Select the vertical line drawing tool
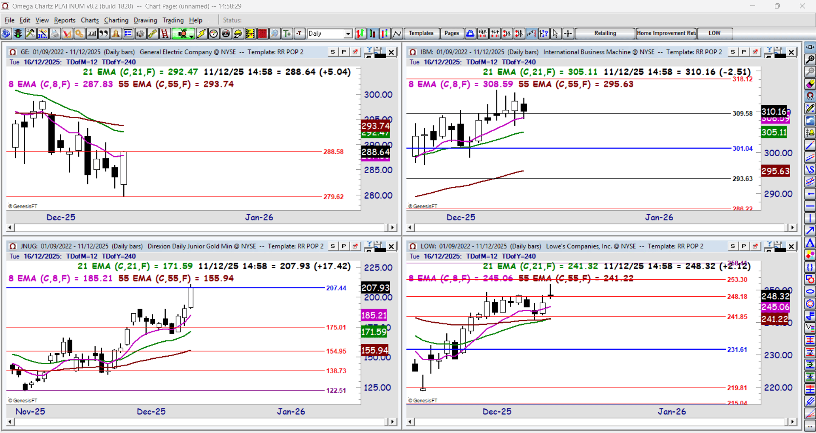This screenshot has width=816, height=433. 810,219
